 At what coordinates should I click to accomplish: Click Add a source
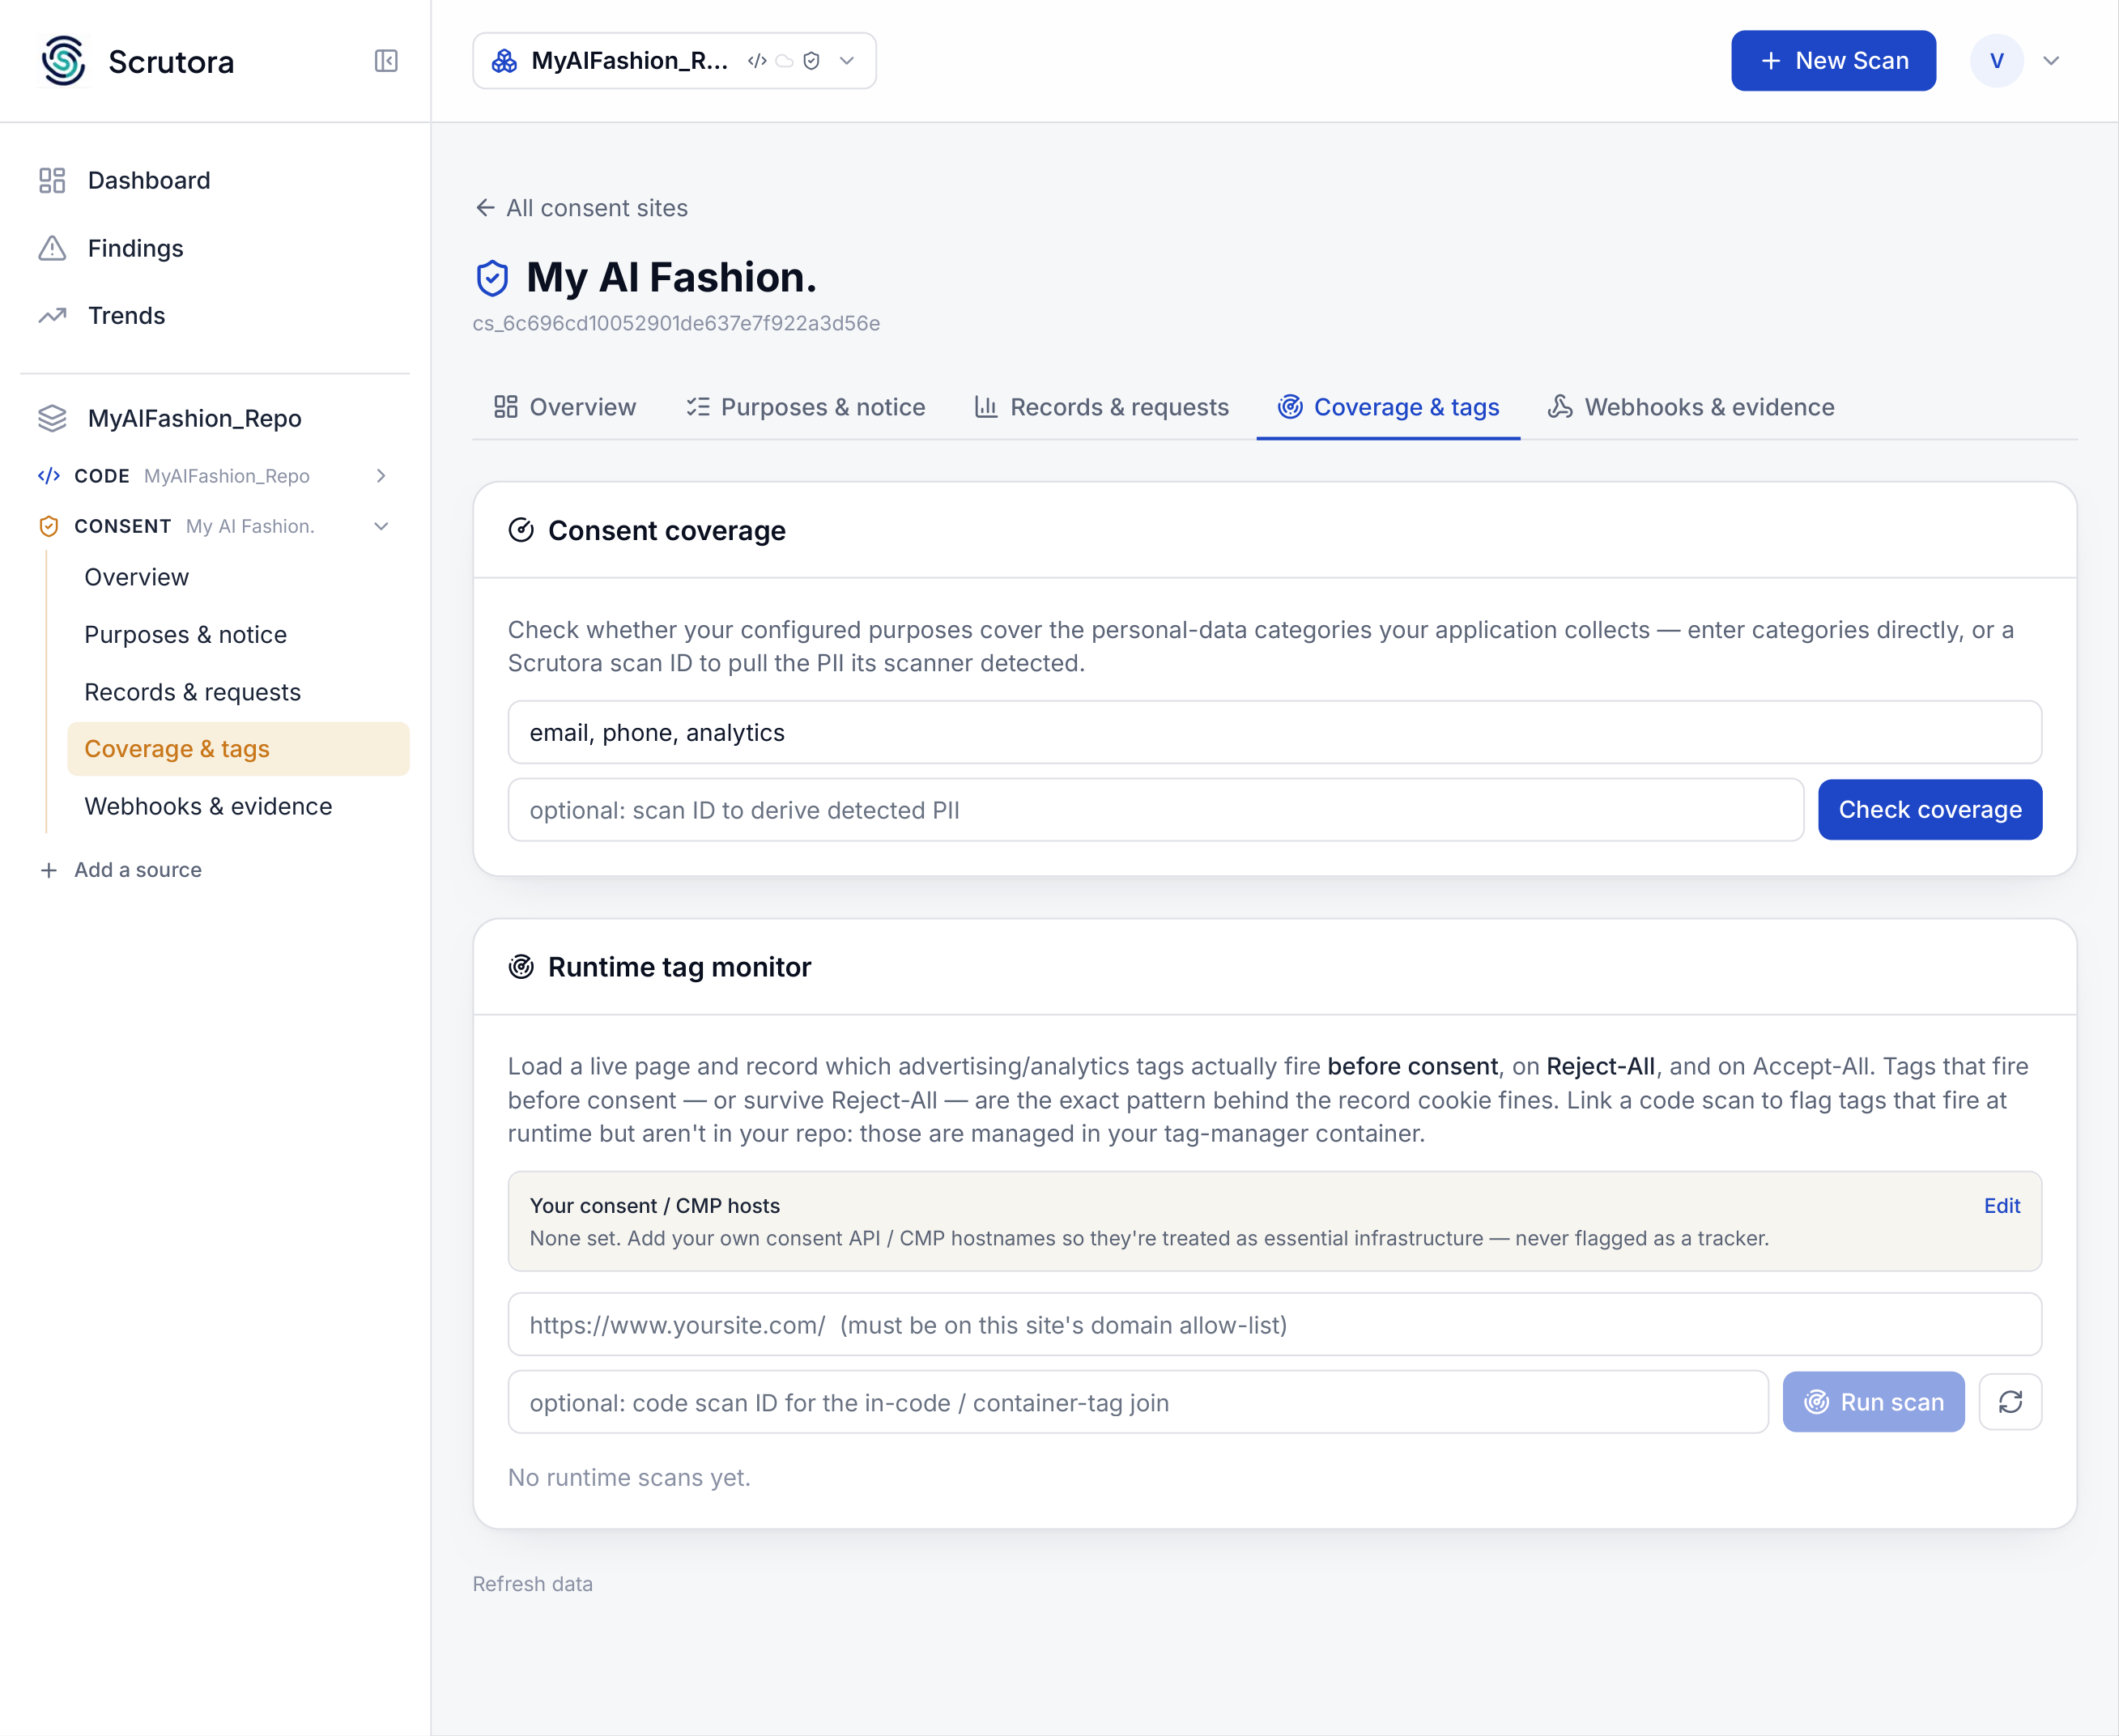pyautogui.click(x=120, y=870)
